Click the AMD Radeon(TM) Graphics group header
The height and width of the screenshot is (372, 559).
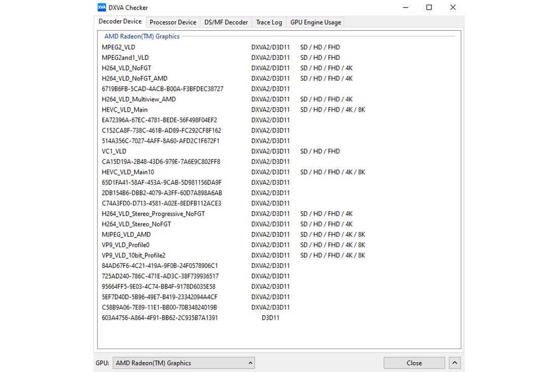click(142, 37)
